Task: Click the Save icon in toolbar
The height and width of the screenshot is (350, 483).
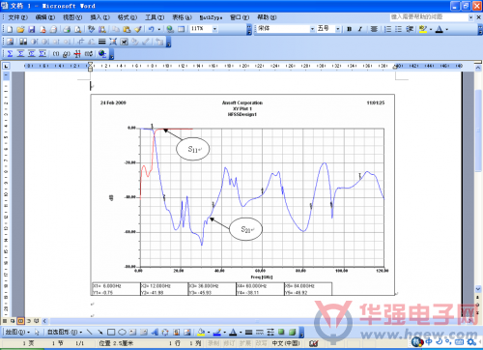Action: point(32,29)
